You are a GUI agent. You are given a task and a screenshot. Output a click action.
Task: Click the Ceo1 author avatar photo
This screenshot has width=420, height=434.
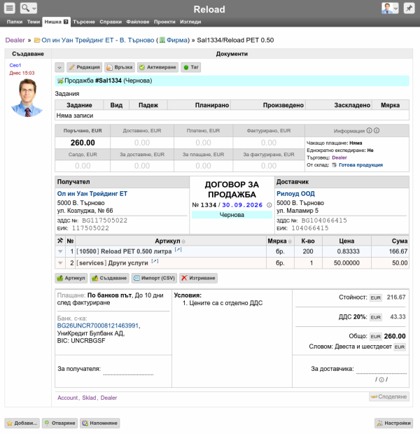coord(27,98)
